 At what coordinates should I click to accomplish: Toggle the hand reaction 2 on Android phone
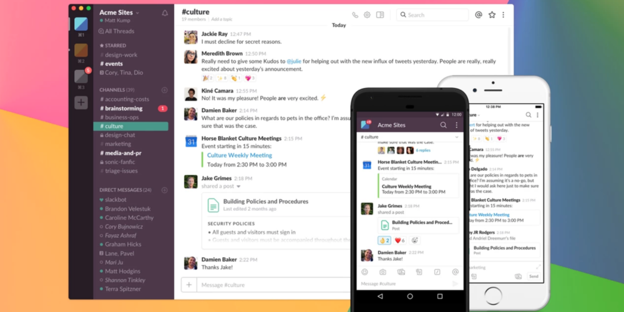tap(384, 240)
